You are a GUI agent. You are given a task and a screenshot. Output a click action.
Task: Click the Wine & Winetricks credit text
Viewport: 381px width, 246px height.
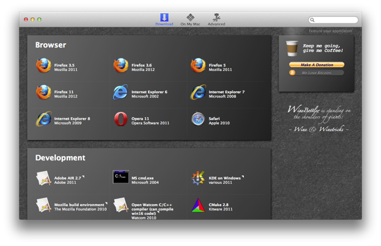319,129
